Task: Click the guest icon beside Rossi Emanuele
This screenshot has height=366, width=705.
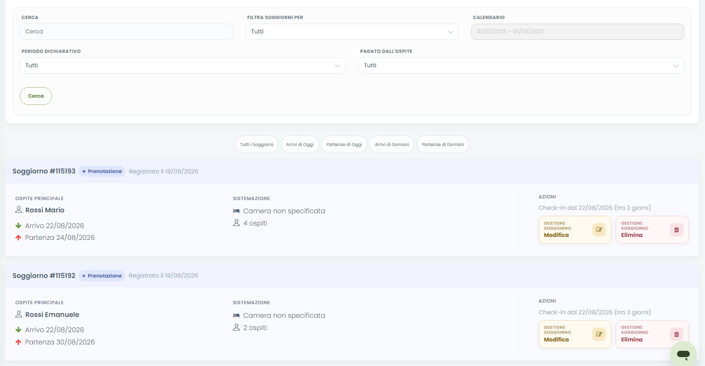Action: [x=19, y=314]
